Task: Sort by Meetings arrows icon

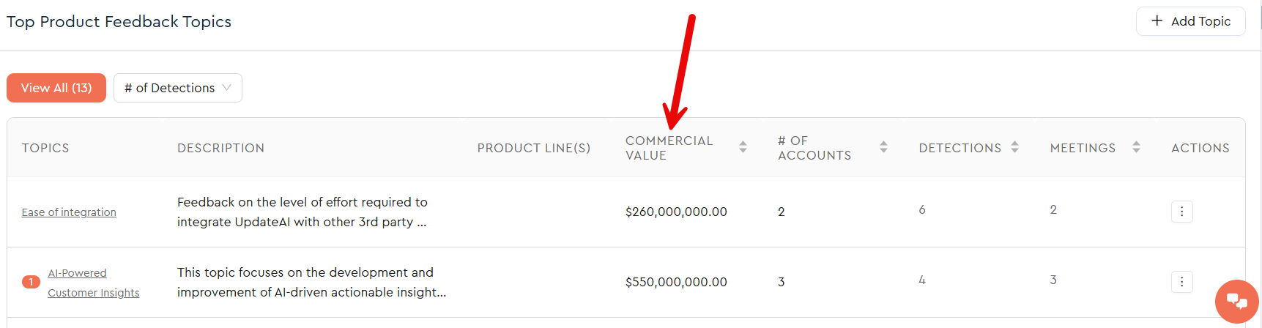Action: (1136, 147)
